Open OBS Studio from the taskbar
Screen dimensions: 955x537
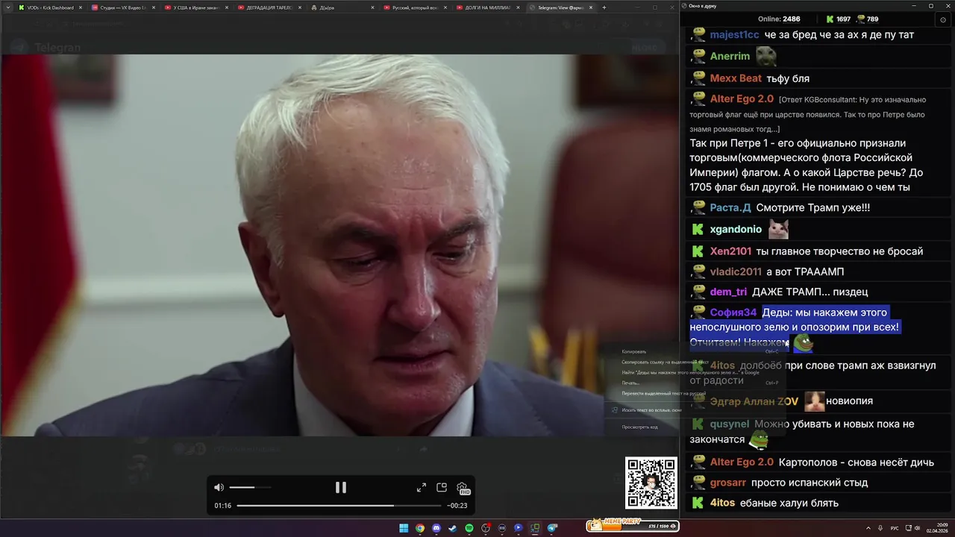486,528
